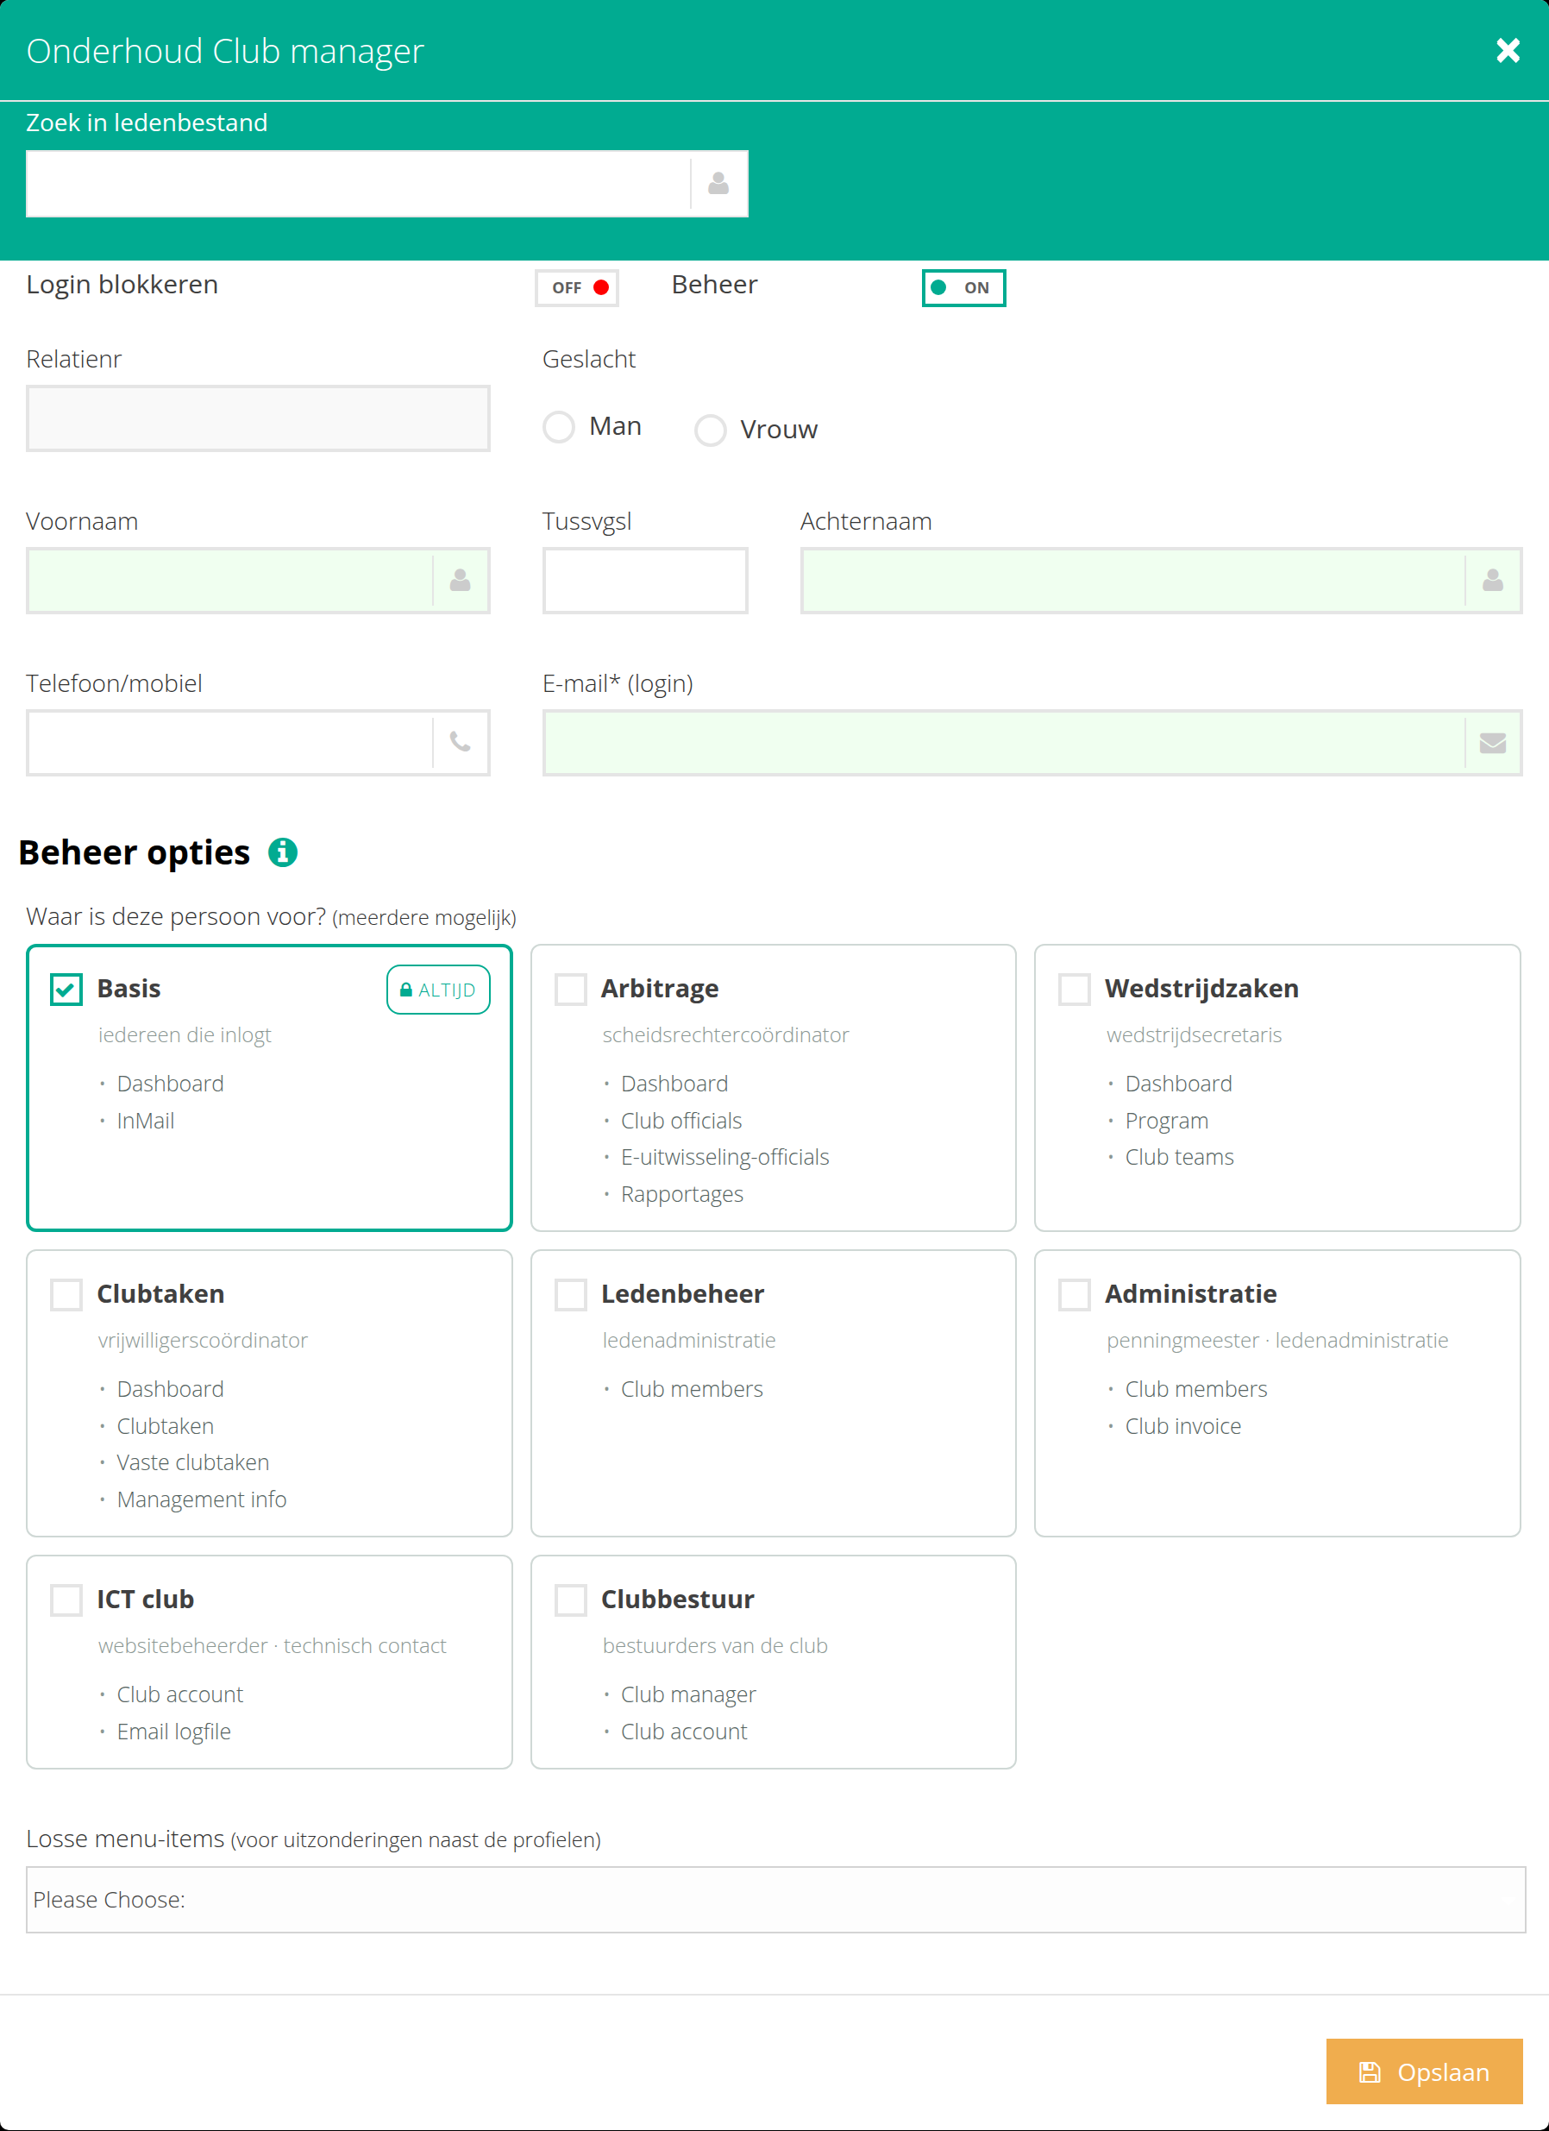Check the Ledenbeheer profile checkbox
This screenshot has height=2131, width=1549.
click(x=571, y=1295)
